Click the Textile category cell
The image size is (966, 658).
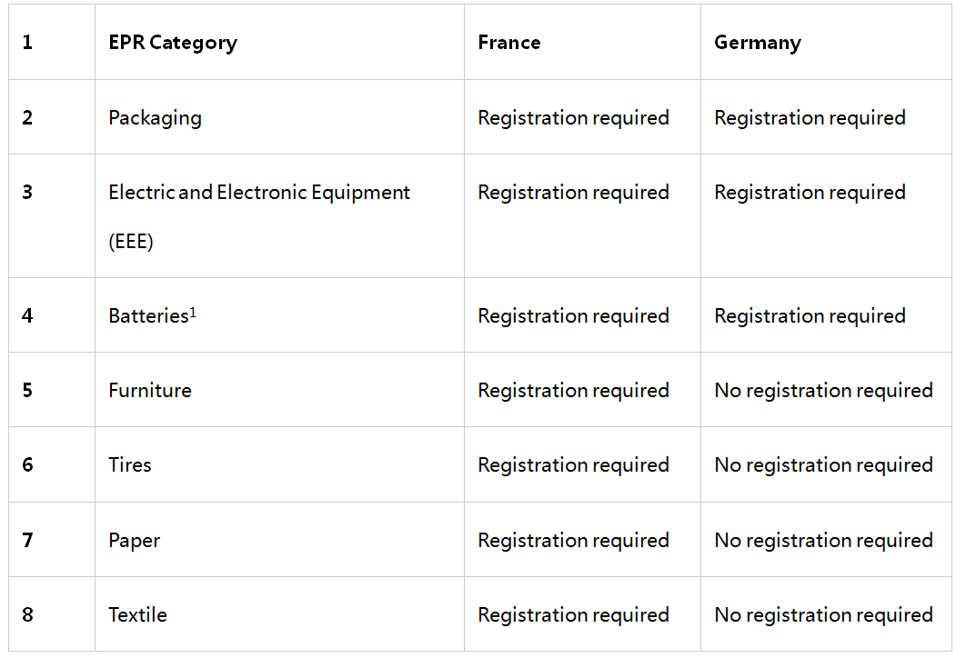pos(279,614)
